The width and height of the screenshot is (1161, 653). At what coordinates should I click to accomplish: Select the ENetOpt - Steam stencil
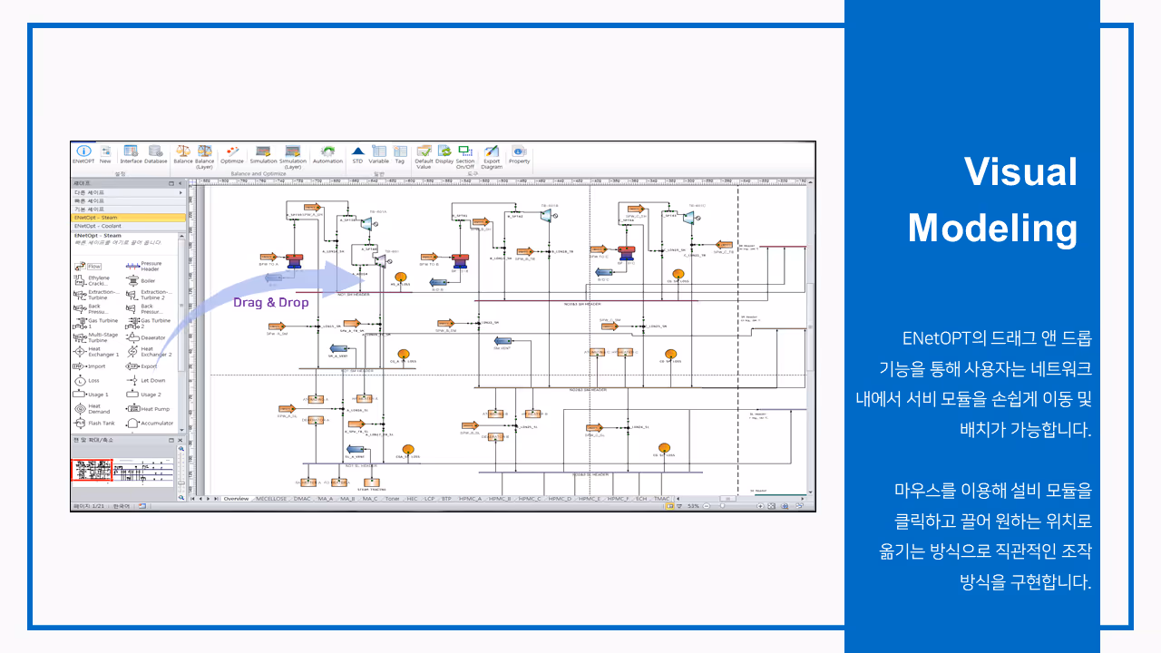[x=128, y=218]
